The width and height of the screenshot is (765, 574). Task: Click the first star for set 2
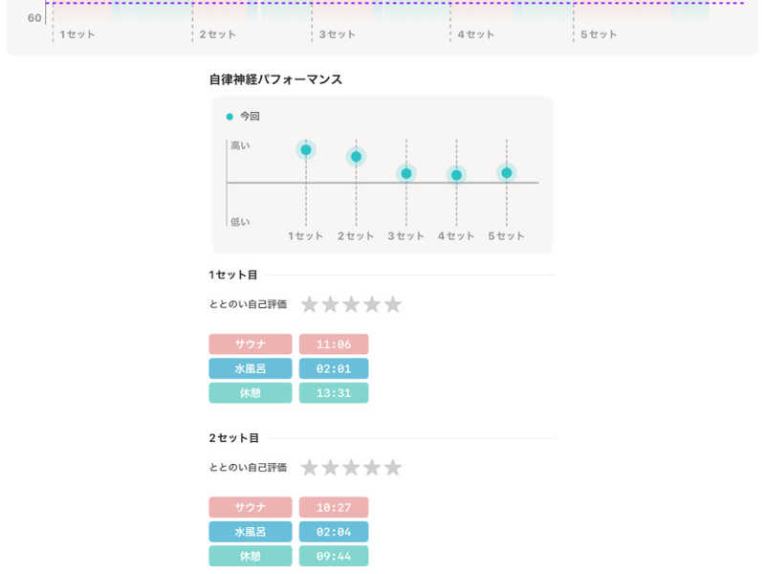[310, 468]
